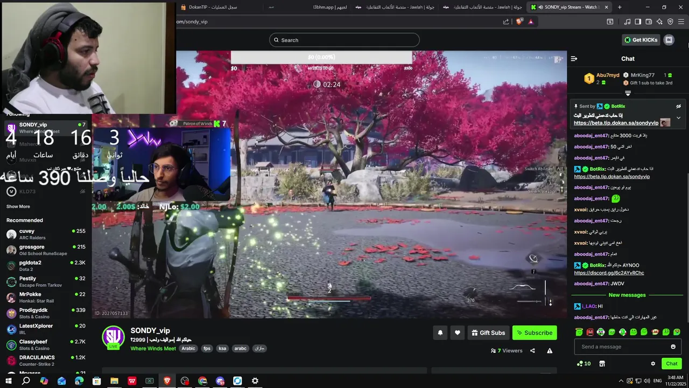Click i_LAO username in chat
689x388 pixels.
pyautogui.click(x=589, y=306)
